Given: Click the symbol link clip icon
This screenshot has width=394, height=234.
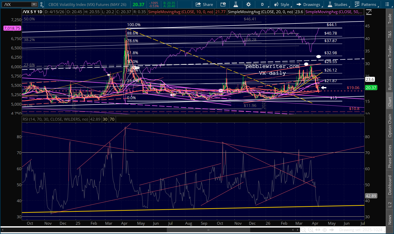Looking at the screenshot, I should click(42, 4).
